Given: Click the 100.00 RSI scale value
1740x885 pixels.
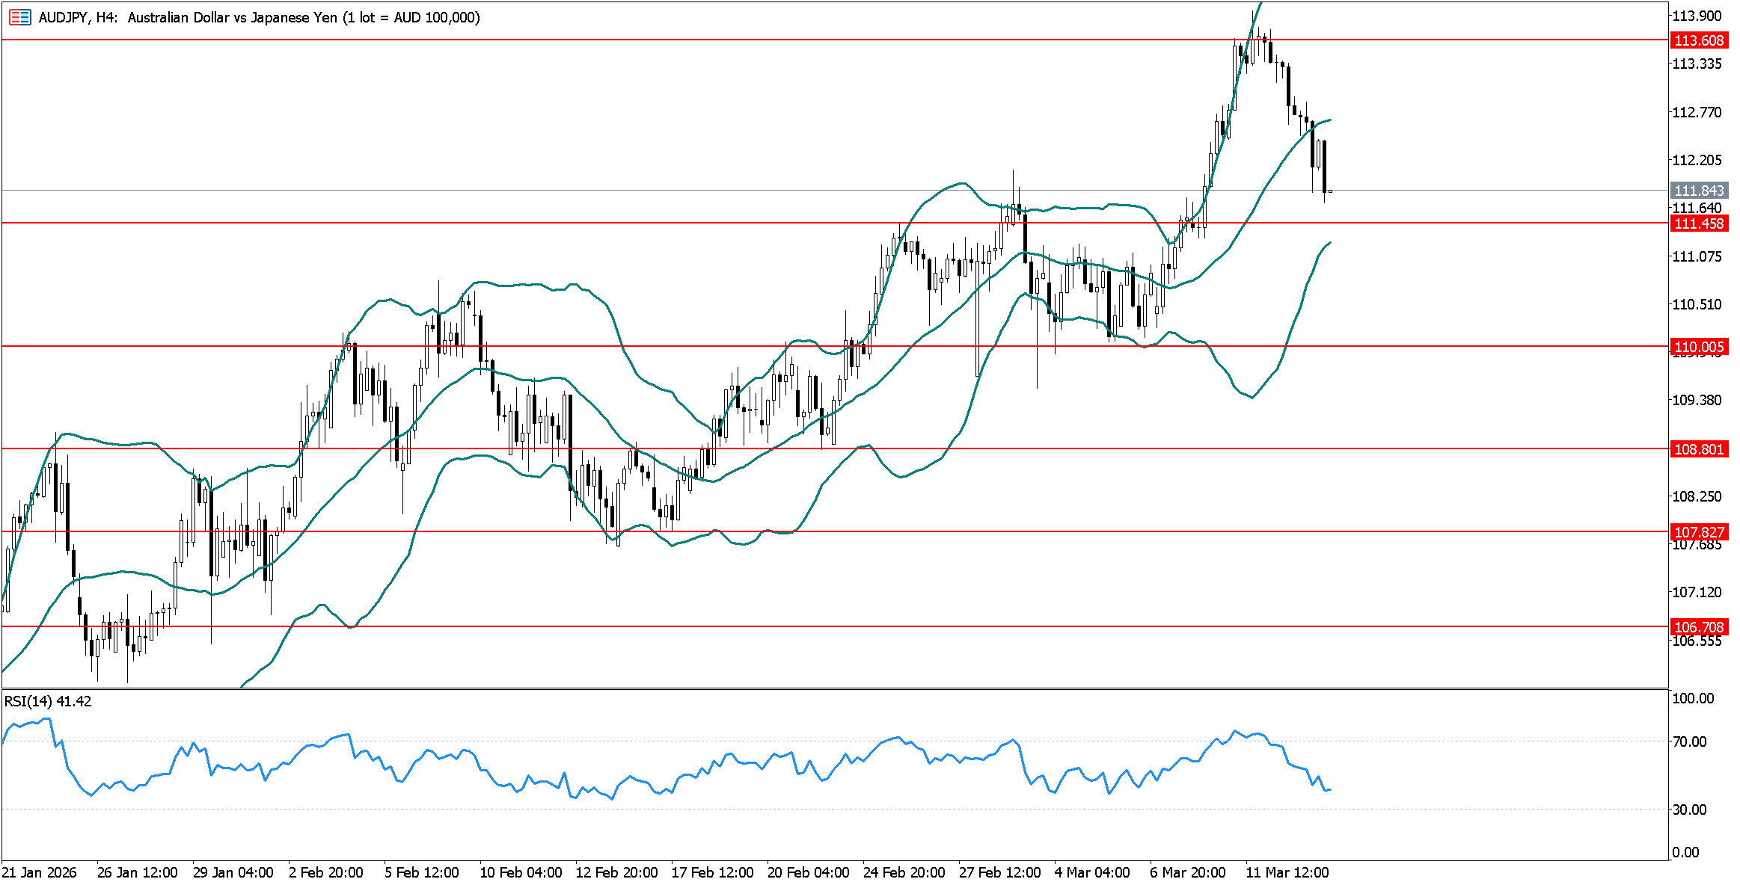Looking at the screenshot, I should coord(1693,698).
